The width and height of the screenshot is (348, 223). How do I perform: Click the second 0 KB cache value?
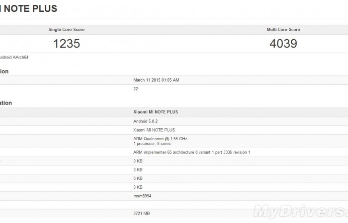click(x=138, y=169)
